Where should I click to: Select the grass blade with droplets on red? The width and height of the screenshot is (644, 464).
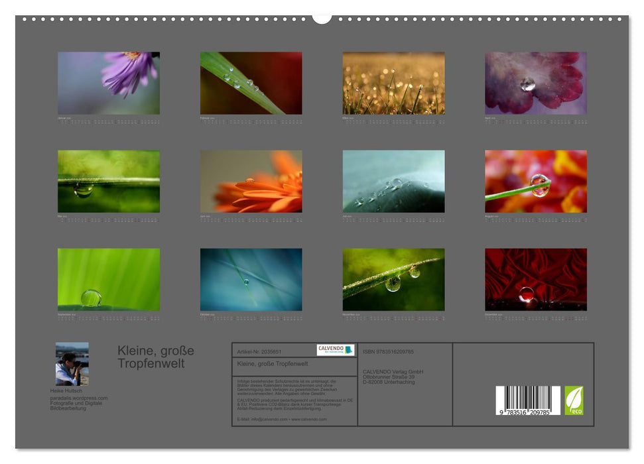(x=251, y=83)
